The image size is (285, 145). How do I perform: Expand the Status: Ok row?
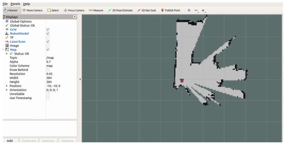[x=7, y=54]
